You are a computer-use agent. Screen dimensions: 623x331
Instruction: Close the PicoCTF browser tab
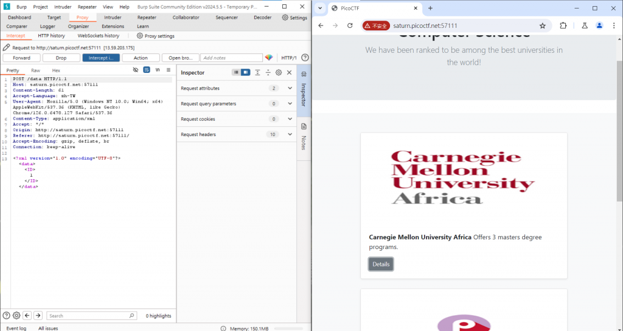pyautogui.click(x=416, y=8)
